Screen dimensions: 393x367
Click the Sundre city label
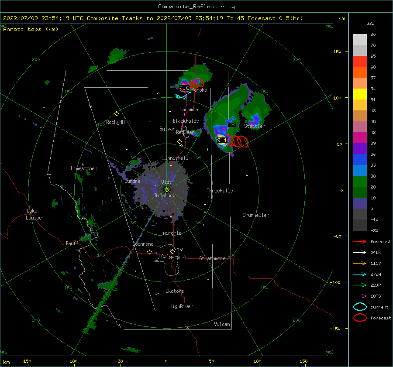coord(132,181)
